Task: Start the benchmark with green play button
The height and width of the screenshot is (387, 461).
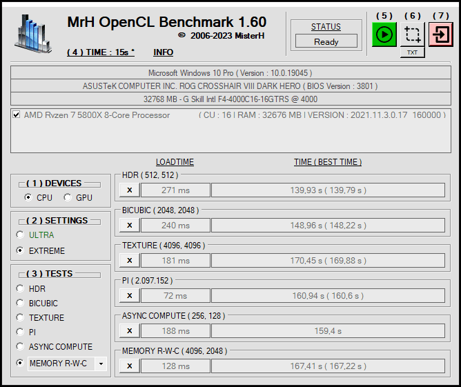Action: [384, 34]
